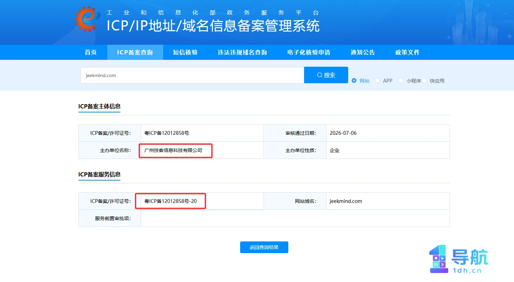This screenshot has height=282, width=514.
Task: Click the 返回查询结果 button
Action: tap(264, 247)
